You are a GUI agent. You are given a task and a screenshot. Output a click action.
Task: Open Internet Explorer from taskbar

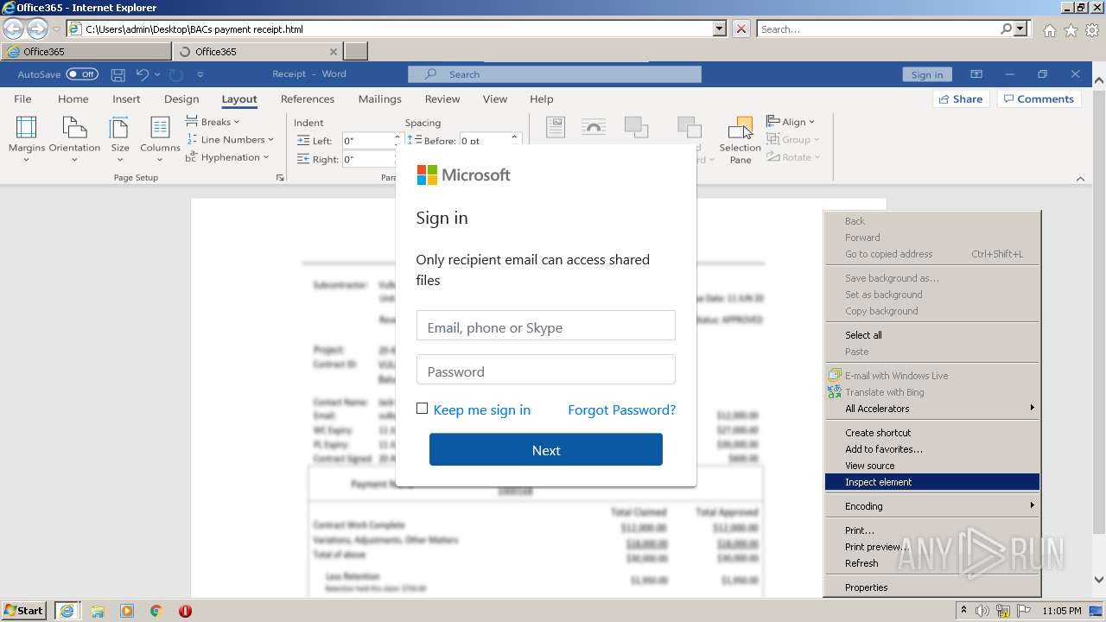pos(67,611)
